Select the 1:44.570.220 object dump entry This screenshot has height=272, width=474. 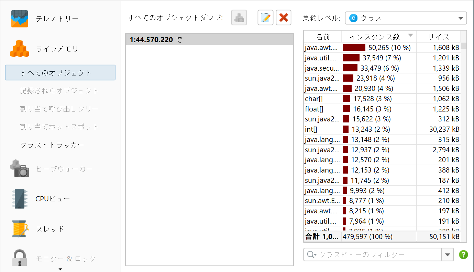pos(209,40)
